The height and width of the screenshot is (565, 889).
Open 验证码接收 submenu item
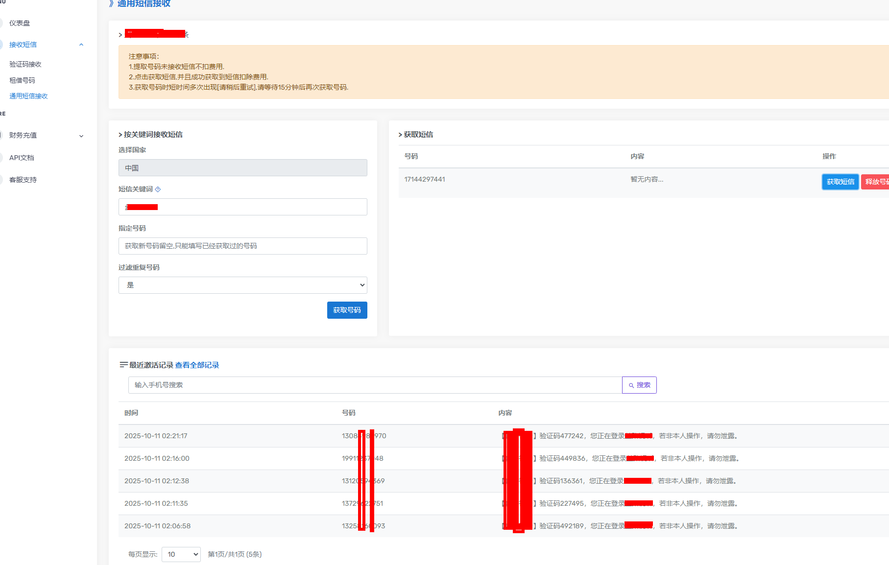25,64
